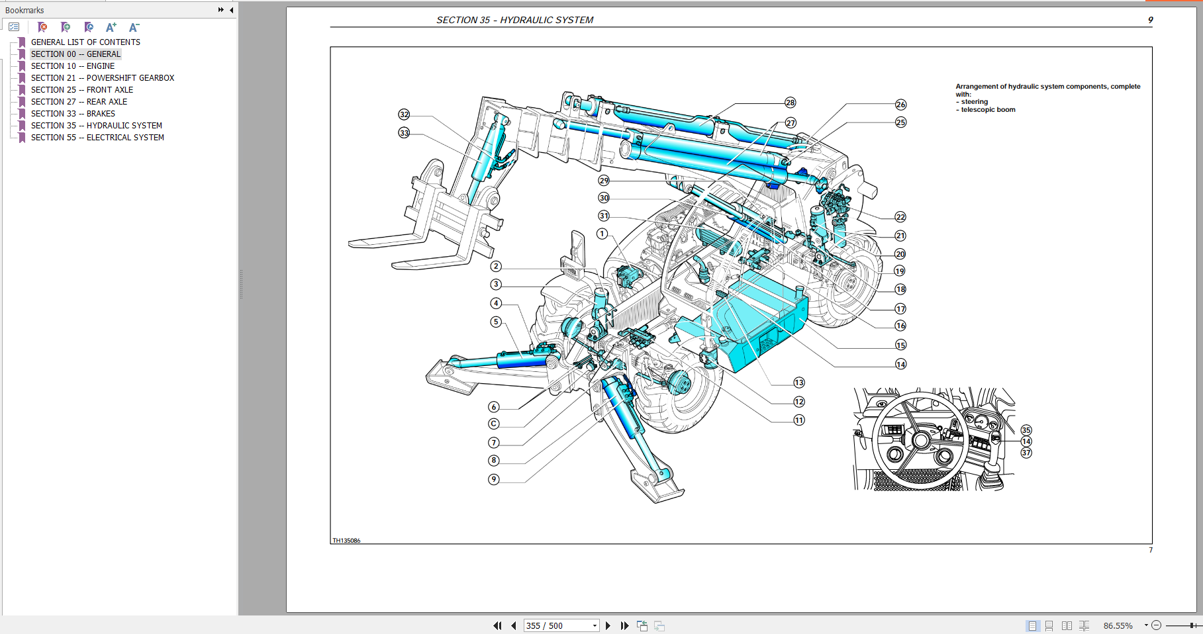Image resolution: width=1203 pixels, height=634 pixels.
Task: Open SECTION 35 -- HYDRAULIC SYSTEM bookmark
Action: point(96,125)
